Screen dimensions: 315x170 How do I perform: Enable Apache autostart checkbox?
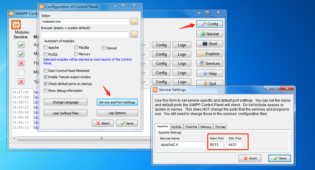[46, 48]
